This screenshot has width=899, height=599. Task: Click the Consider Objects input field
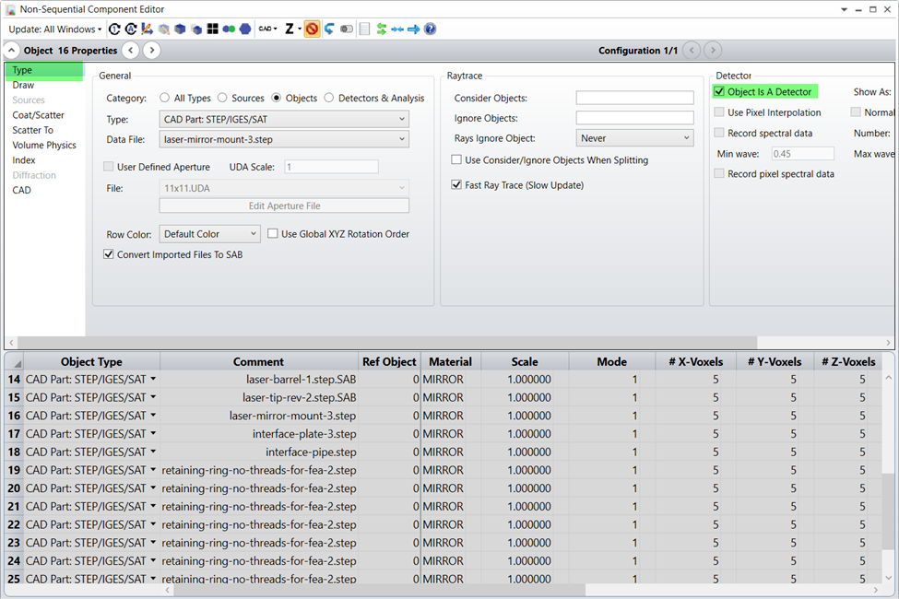click(634, 98)
